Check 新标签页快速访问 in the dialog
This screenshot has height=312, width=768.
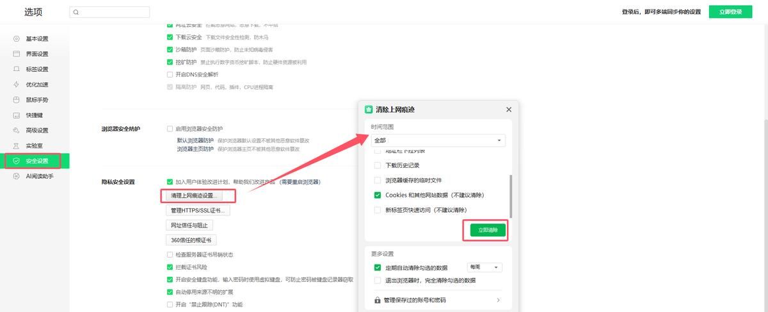[x=378, y=209]
